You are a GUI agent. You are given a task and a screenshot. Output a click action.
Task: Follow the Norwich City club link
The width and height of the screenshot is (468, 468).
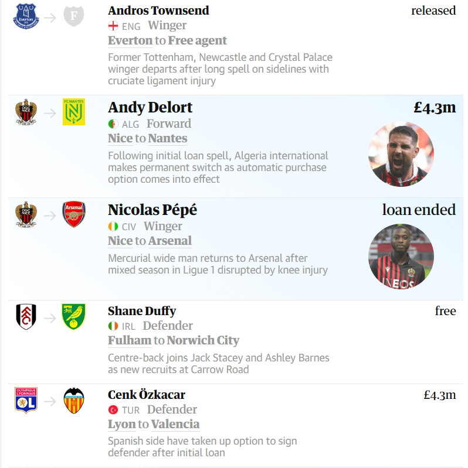click(204, 340)
